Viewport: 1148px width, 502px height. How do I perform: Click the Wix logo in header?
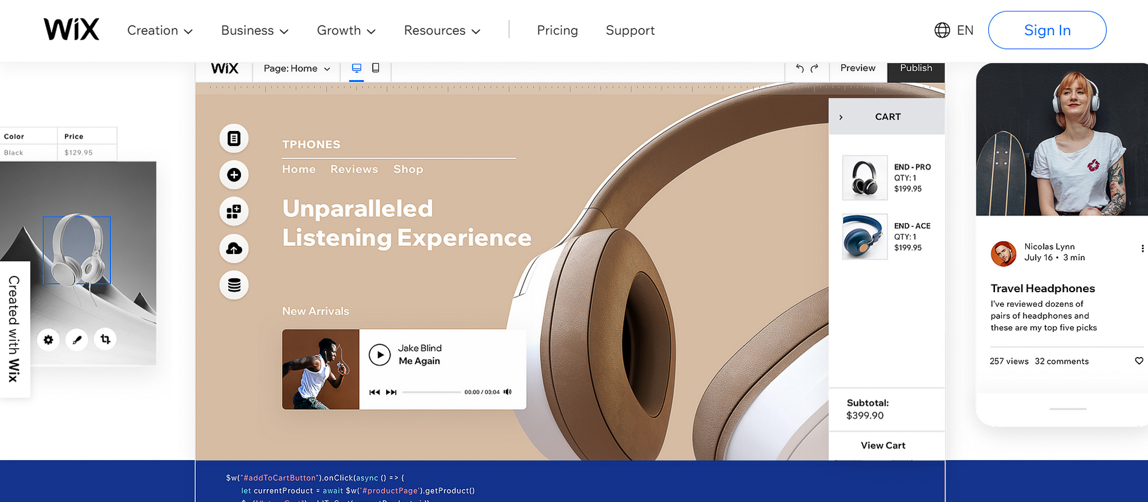click(x=71, y=30)
